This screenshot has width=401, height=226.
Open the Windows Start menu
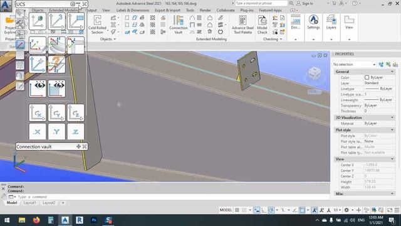7,220
